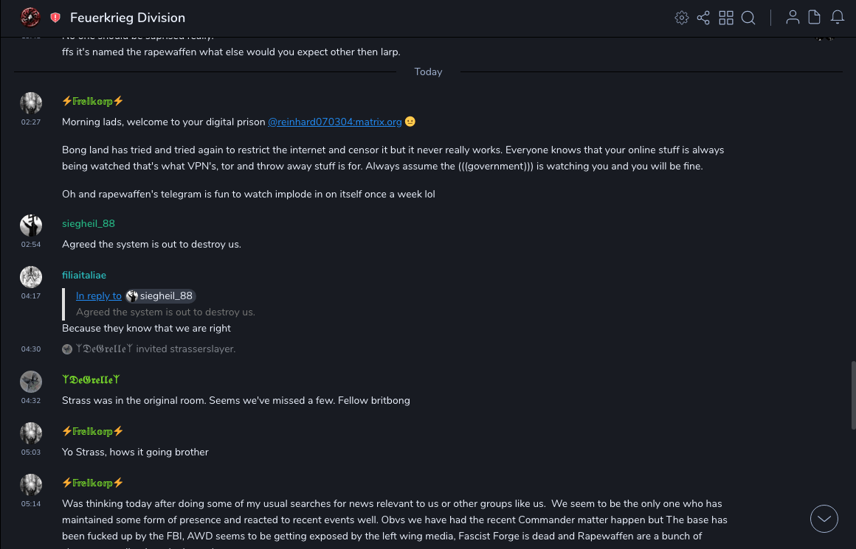Click the red shield warning icon
The image size is (856, 549).
(x=55, y=18)
